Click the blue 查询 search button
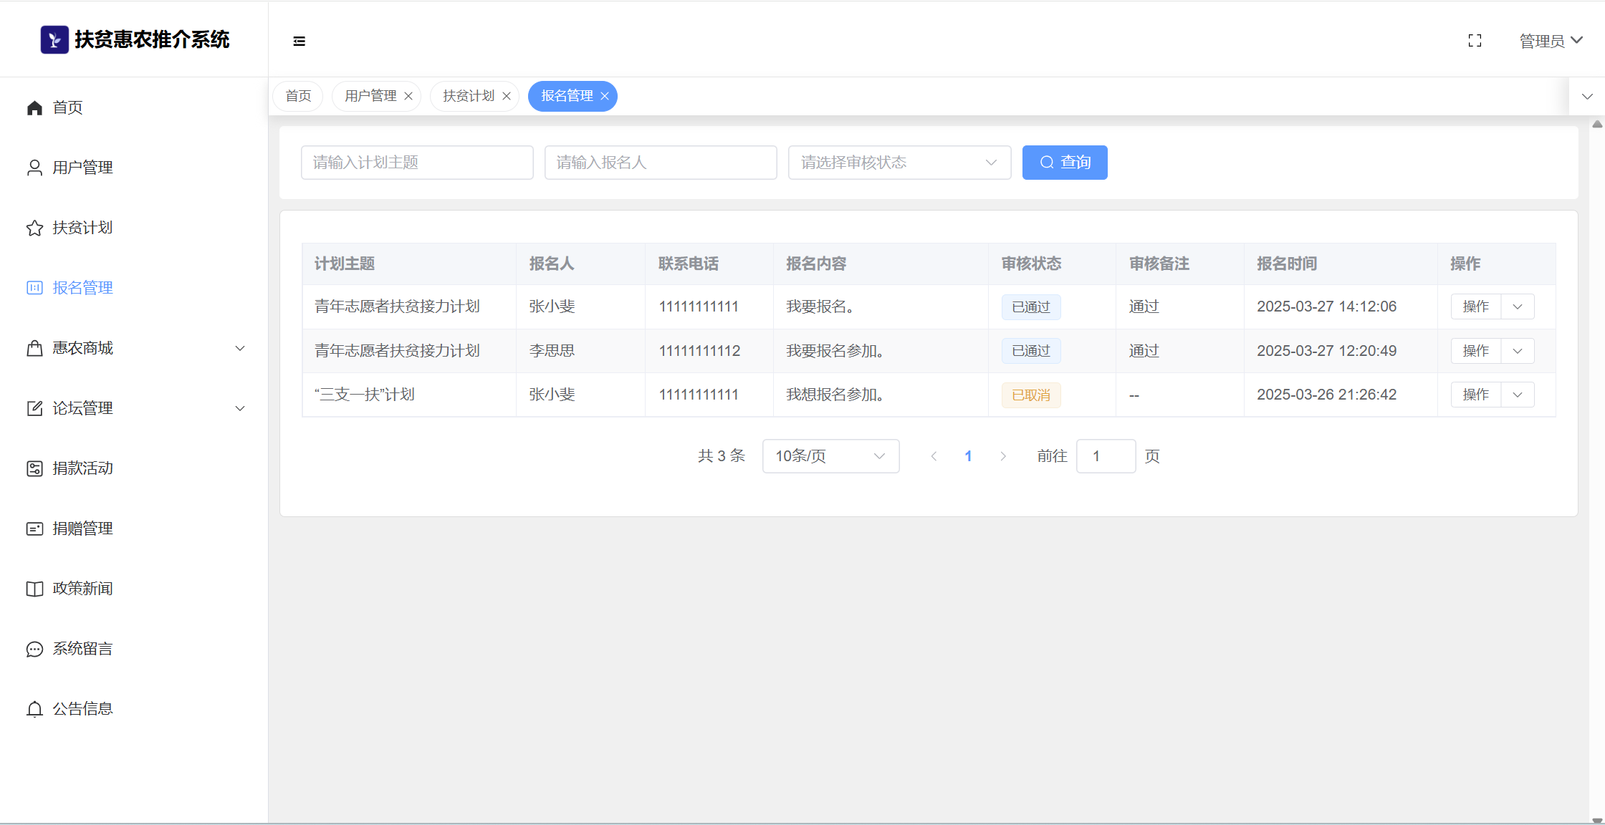Screen dimensions: 1605x825 (1064, 163)
